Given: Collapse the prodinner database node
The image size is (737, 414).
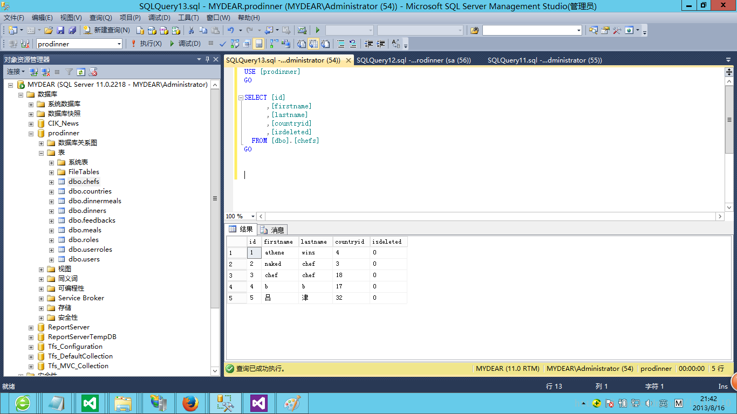Looking at the screenshot, I should (x=31, y=133).
